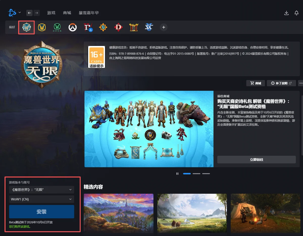This screenshot has height=236, width=303.
Task: Click the 偏好 favorites label
Action: tap(12, 27)
